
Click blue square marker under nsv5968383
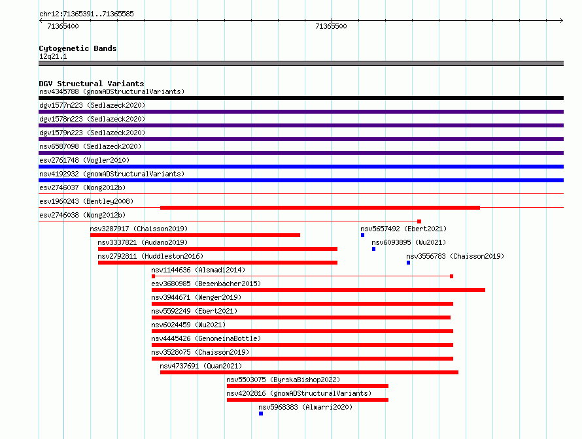[261, 414]
